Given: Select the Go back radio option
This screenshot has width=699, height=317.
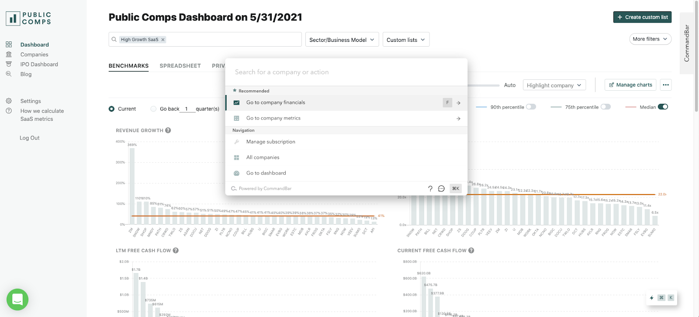Looking at the screenshot, I should point(153,109).
